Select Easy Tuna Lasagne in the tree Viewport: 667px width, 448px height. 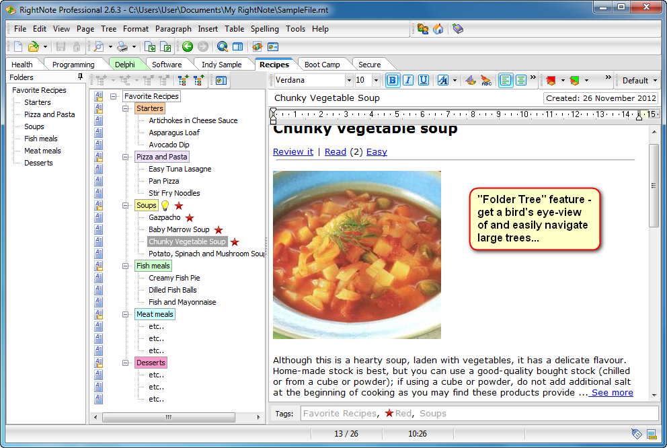[180, 169]
